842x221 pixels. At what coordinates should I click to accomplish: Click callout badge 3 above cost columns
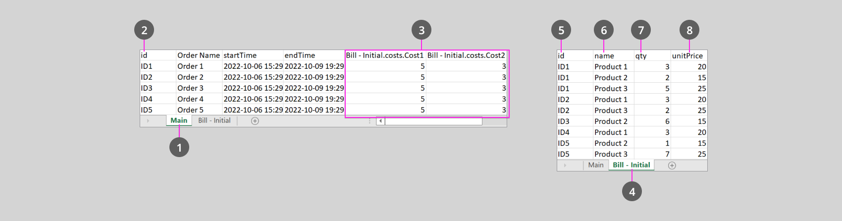click(421, 30)
